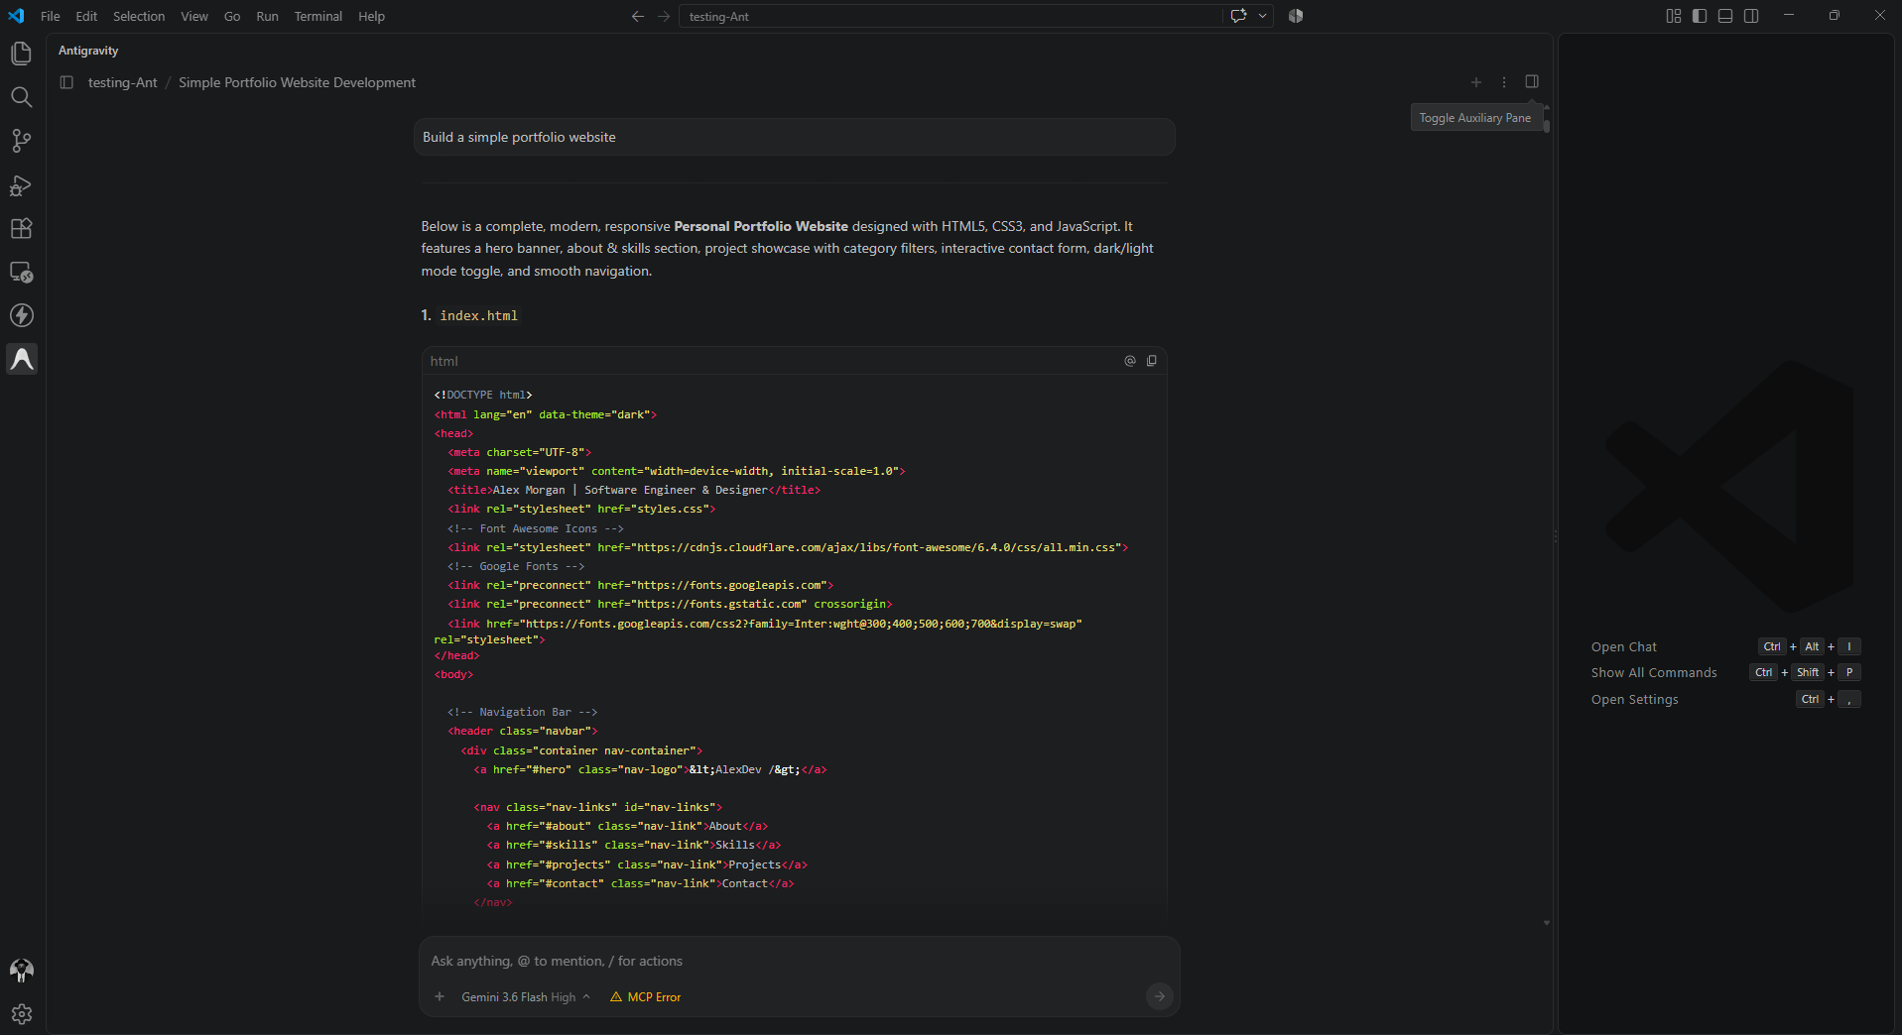
Task: Click the testing-Ant breadcrumb
Action: click(x=123, y=82)
